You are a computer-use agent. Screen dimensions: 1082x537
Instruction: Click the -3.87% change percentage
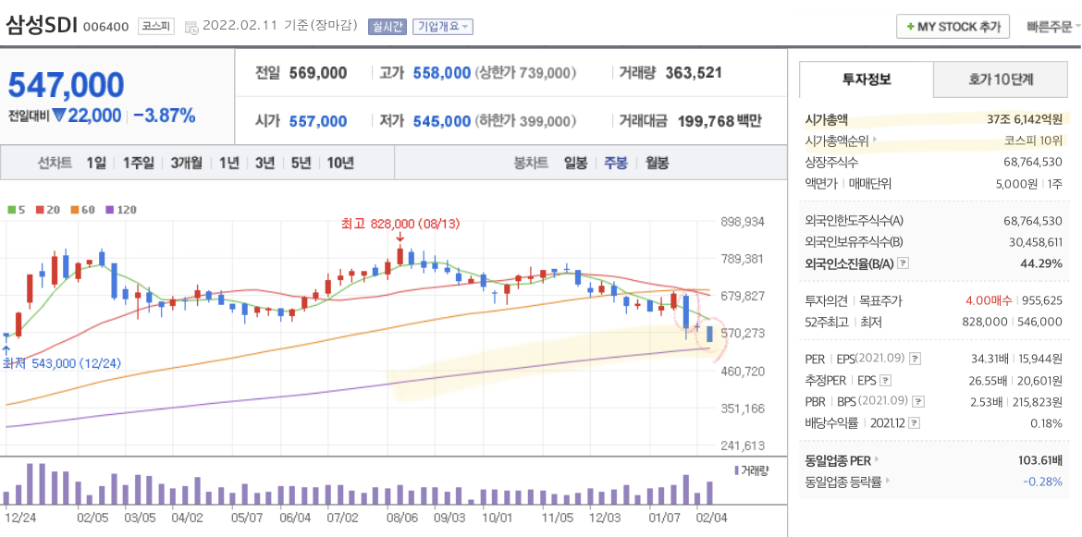tap(165, 116)
